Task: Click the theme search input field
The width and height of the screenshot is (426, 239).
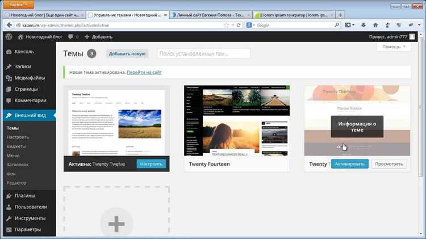Action: [x=203, y=53]
